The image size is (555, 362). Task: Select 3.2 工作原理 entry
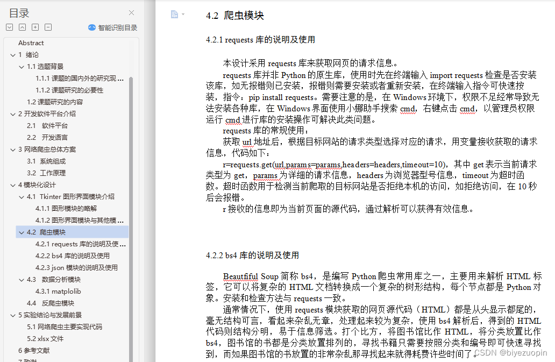click(x=46, y=173)
